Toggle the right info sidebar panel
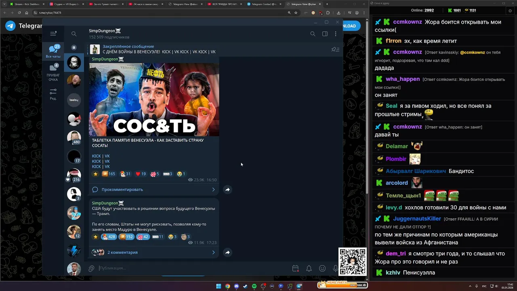The image size is (517, 291). coord(325,34)
